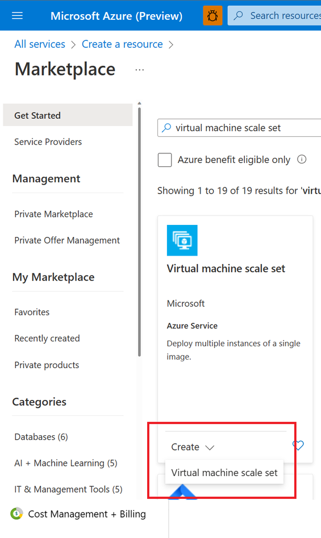Filter by Databases (6) category
Image resolution: width=321 pixels, height=538 pixels.
41,437
